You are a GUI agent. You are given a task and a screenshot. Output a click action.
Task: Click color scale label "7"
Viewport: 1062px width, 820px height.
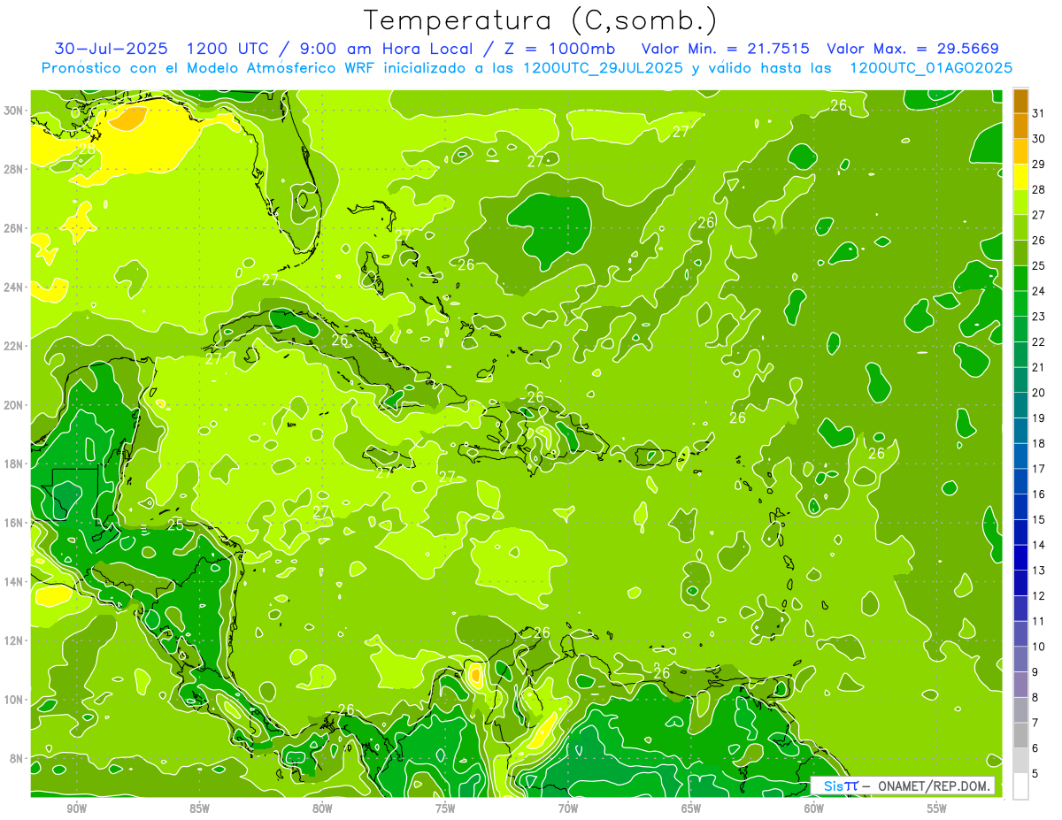(x=1035, y=723)
